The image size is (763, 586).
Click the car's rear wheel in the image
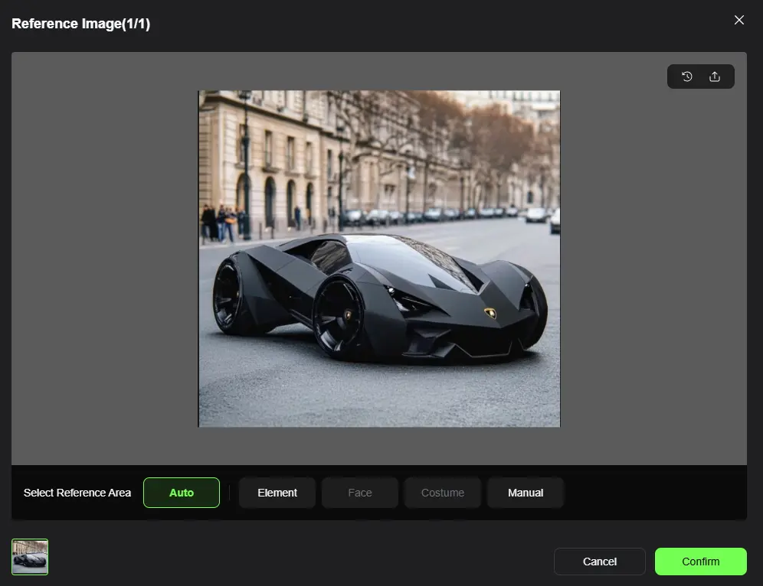[x=230, y=295]
